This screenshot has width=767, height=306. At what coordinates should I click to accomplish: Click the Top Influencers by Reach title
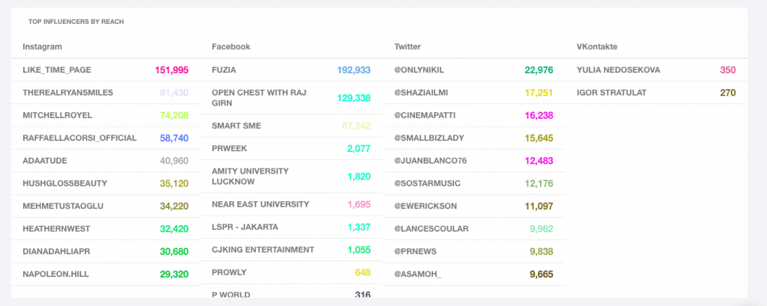(76, 22)
